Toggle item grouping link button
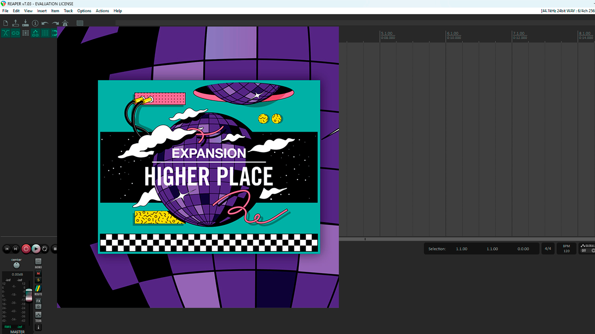This screenshot has width=595, height=334. point(15,33)
